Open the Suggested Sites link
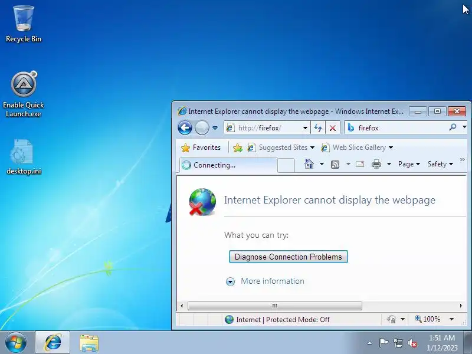 pos(277,147)
